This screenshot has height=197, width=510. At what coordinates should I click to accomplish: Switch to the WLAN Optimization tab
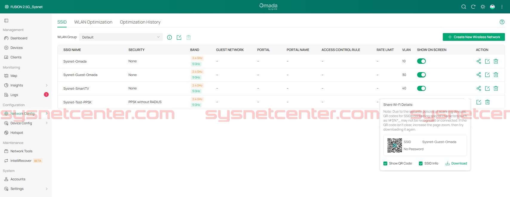pos(93,22)
